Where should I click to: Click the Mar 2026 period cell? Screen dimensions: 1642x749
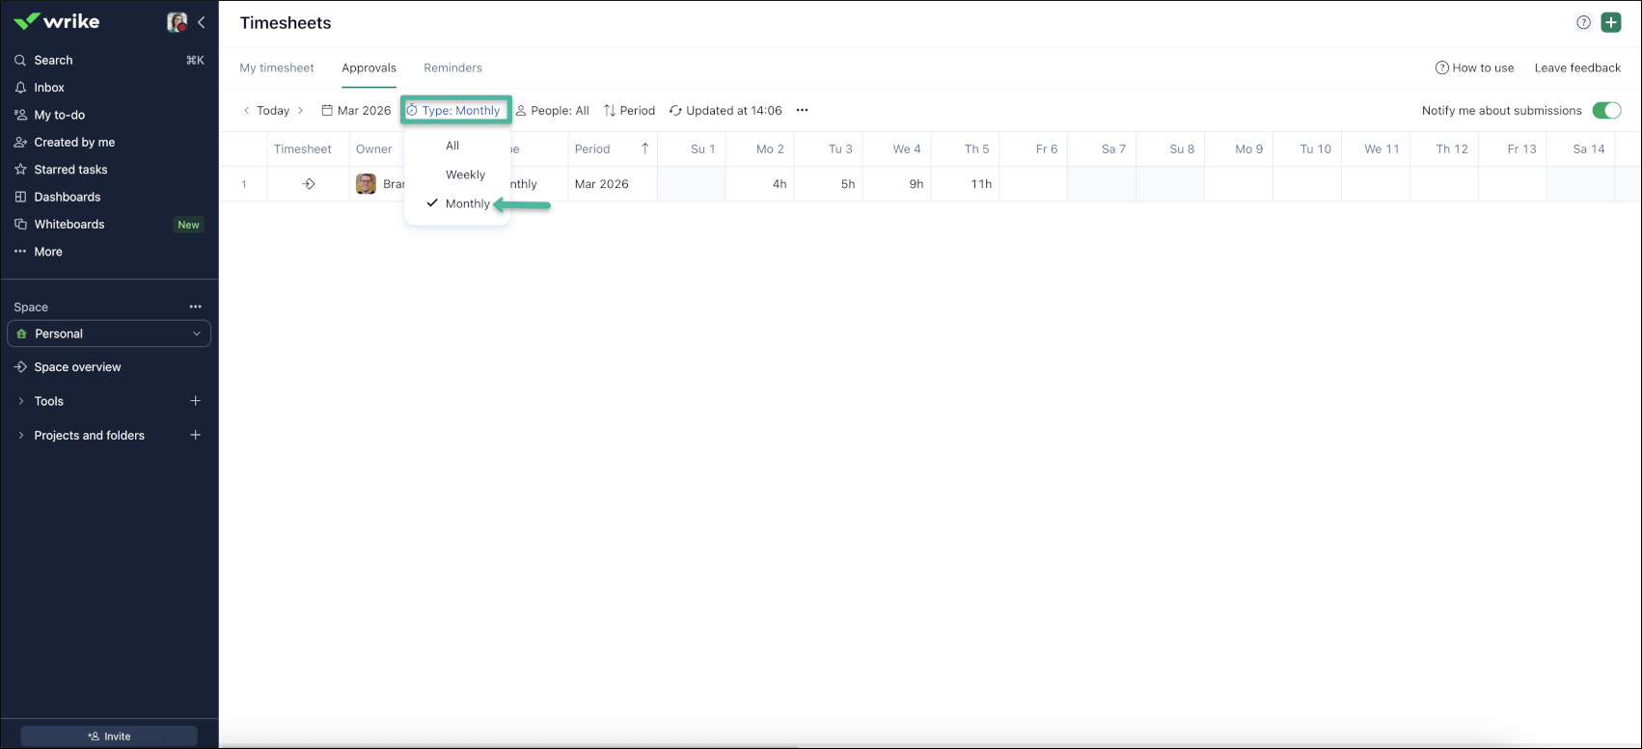[613, 184]
